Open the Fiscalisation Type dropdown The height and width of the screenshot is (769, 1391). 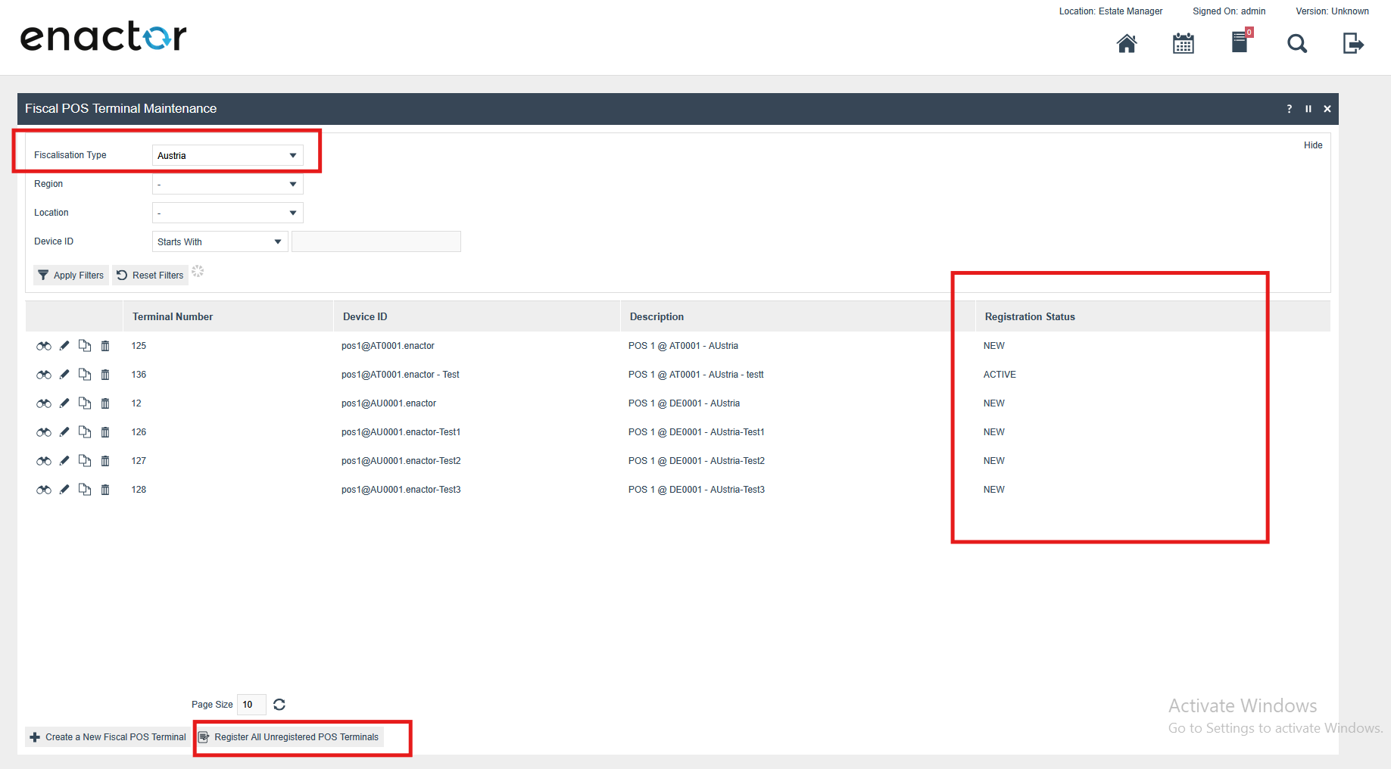[227, 155]
